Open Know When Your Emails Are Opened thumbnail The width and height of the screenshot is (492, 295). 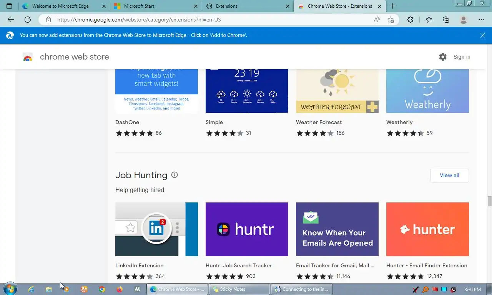coord(337,229)
